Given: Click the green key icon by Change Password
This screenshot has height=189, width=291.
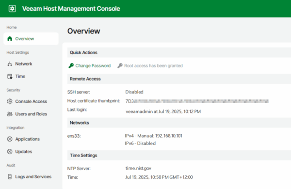Looking at the screenshot, I should [71, 65].
